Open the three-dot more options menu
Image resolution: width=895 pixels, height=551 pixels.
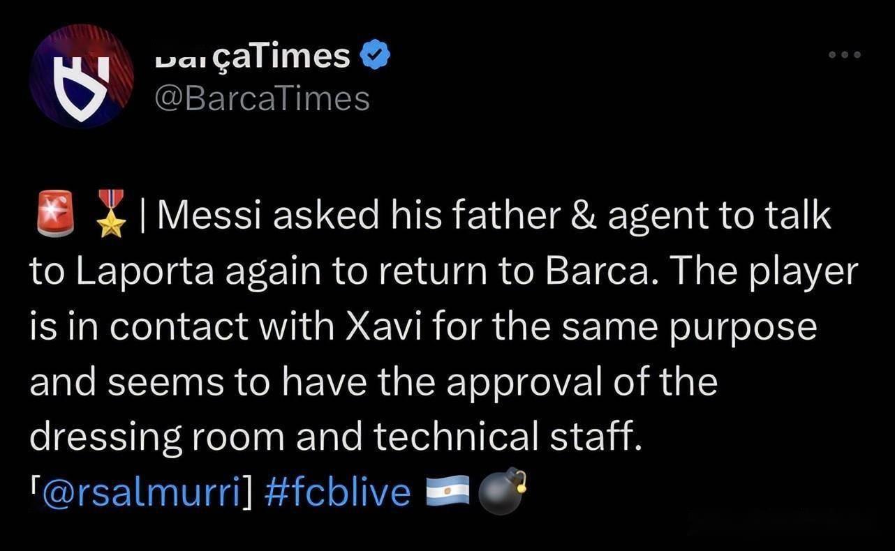click(845, 54)
